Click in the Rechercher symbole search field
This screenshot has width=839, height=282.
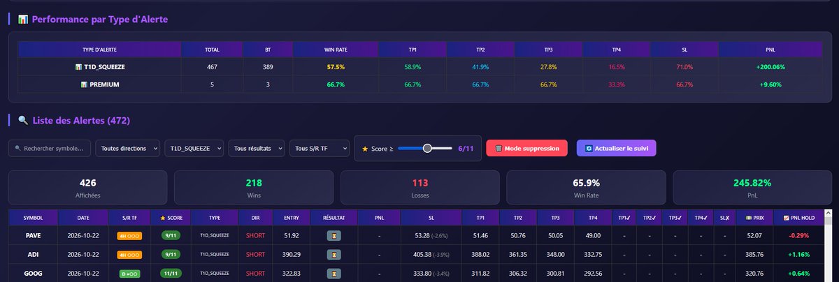coord(50,149)
